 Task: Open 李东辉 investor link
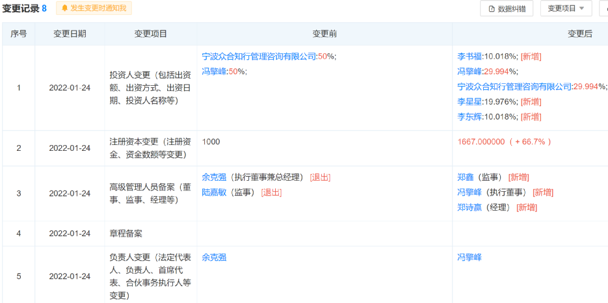point(469,117)
